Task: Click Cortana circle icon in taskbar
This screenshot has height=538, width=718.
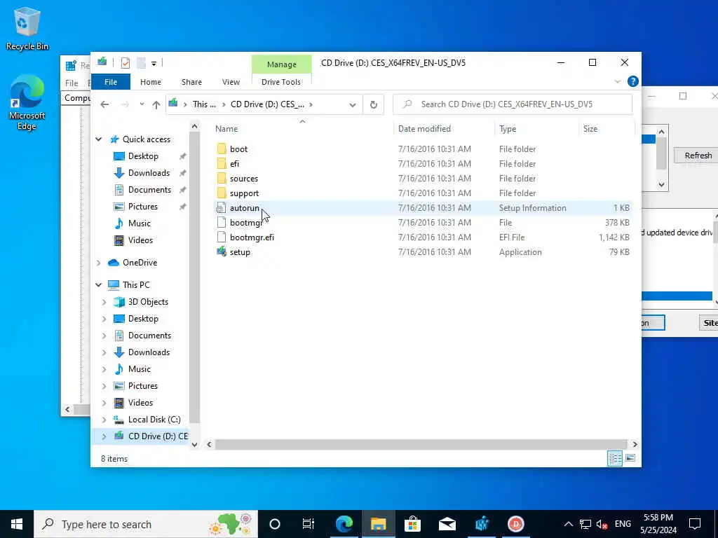Action: pos(275,524)
